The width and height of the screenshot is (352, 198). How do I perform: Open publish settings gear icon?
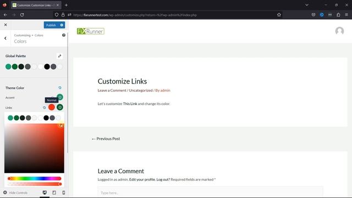click(x=62, y=25)
